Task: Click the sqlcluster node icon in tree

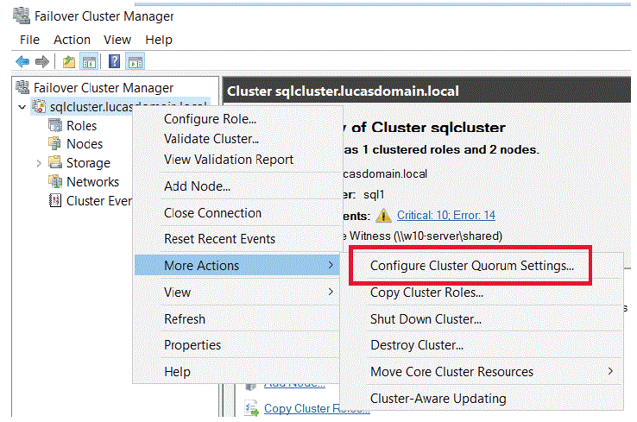Action: click(x=39, y=106)
